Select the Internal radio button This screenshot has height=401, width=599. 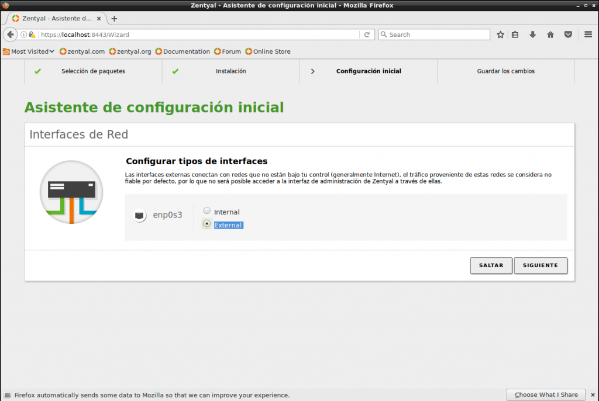[x=206, y=211]
